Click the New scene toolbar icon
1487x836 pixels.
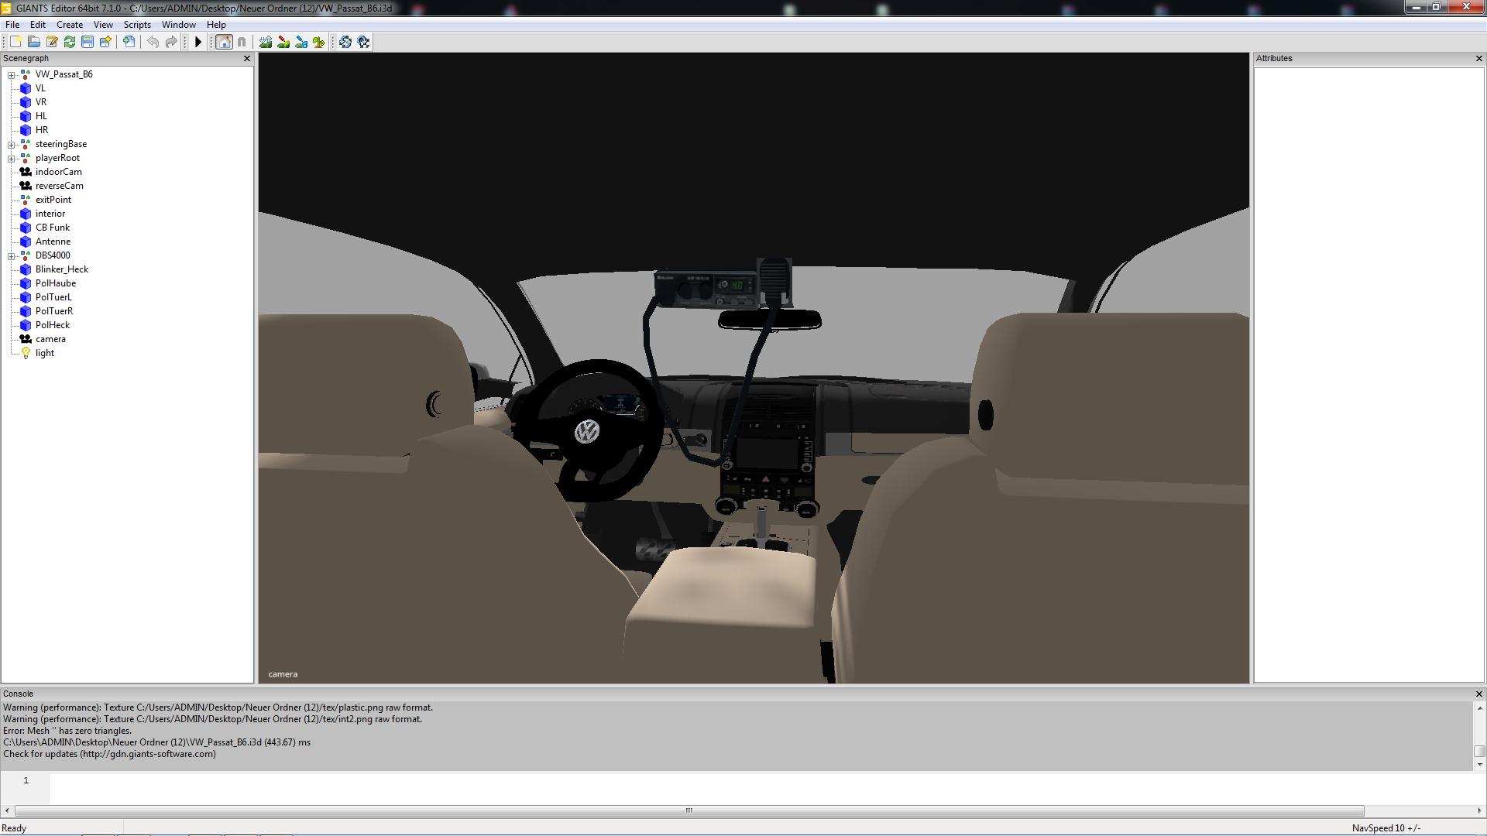15,42
